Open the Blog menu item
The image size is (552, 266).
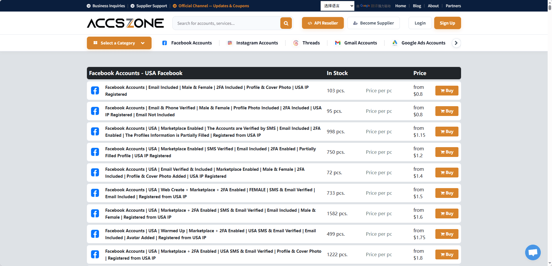tap(417, 6)
